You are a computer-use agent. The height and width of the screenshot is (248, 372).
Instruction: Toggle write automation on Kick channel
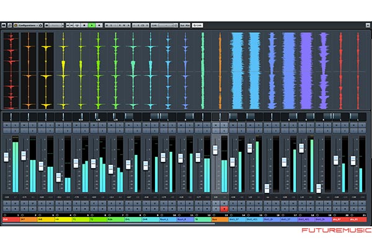coord(15,203)
